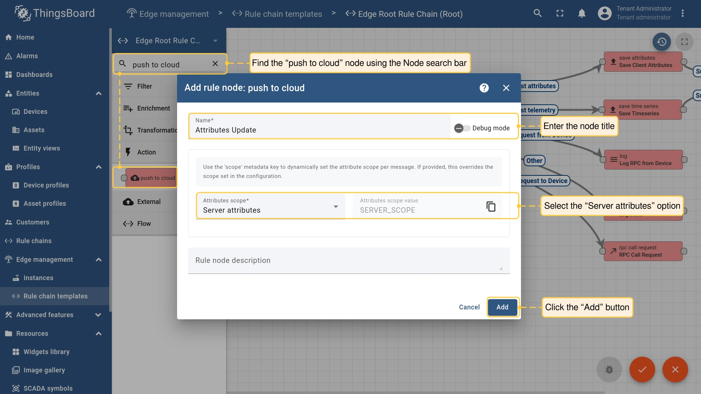
Task: Cancel the add rule node dialog
Action: point(469,307)
